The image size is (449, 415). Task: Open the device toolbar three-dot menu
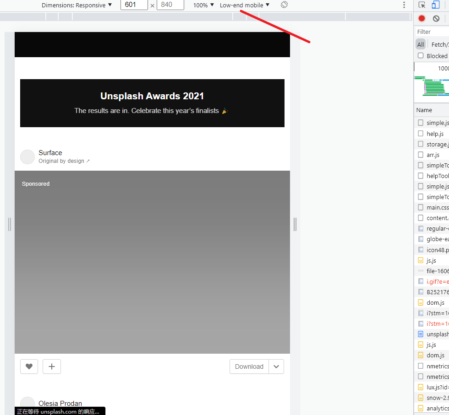pos(404,5)
